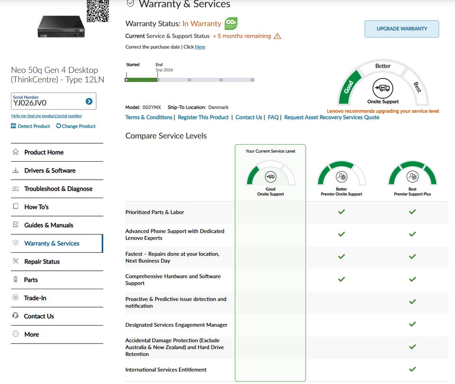Click the Troubleshoot & Diagnose icon
Image resolution: width=455 pixels, height=384 pixels.
coord(16,189)
